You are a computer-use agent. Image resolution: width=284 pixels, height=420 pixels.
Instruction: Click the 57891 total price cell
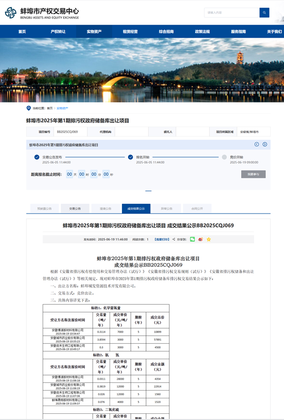[157, 340]
